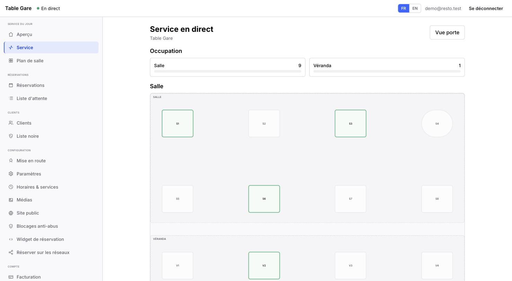This screenshot has width=512, height=281.
Task: Select table S5 in the Salle
Action: coord(177,199)
